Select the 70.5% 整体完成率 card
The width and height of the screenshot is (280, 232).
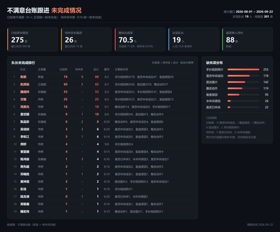(140, 39)
